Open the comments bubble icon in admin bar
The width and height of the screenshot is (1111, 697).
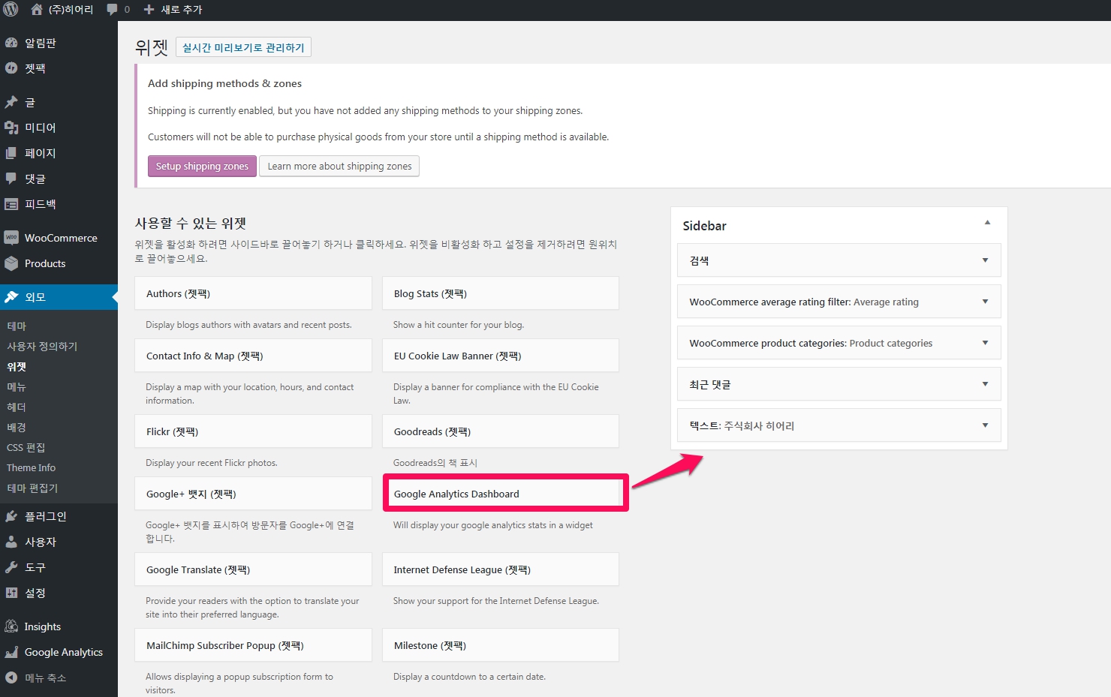click(112, 9)
